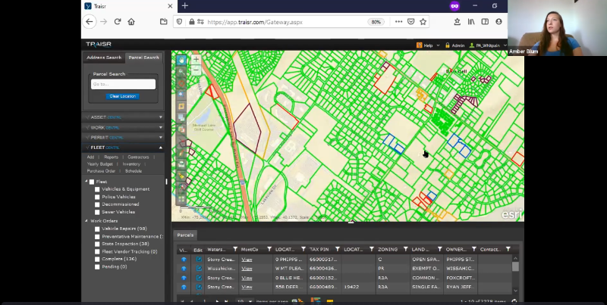607x305 pixels.
Task: Select the Parcels tab below the map
Action: tap(185, 235)
